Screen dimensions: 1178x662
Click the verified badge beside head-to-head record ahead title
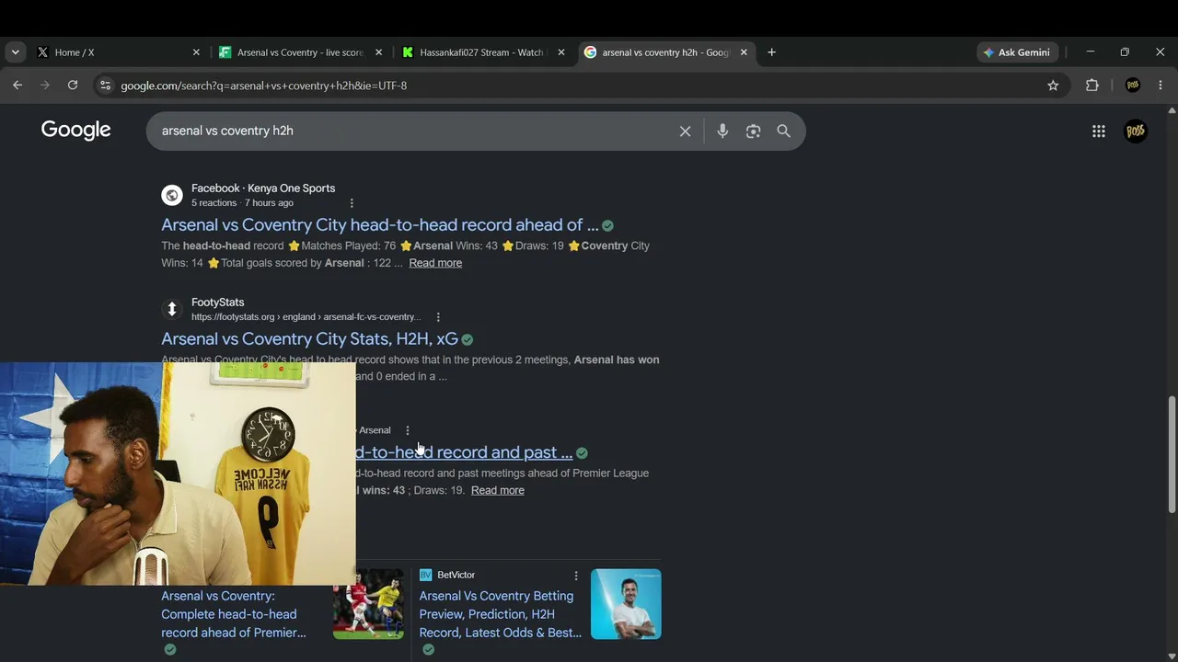point(607,225)
